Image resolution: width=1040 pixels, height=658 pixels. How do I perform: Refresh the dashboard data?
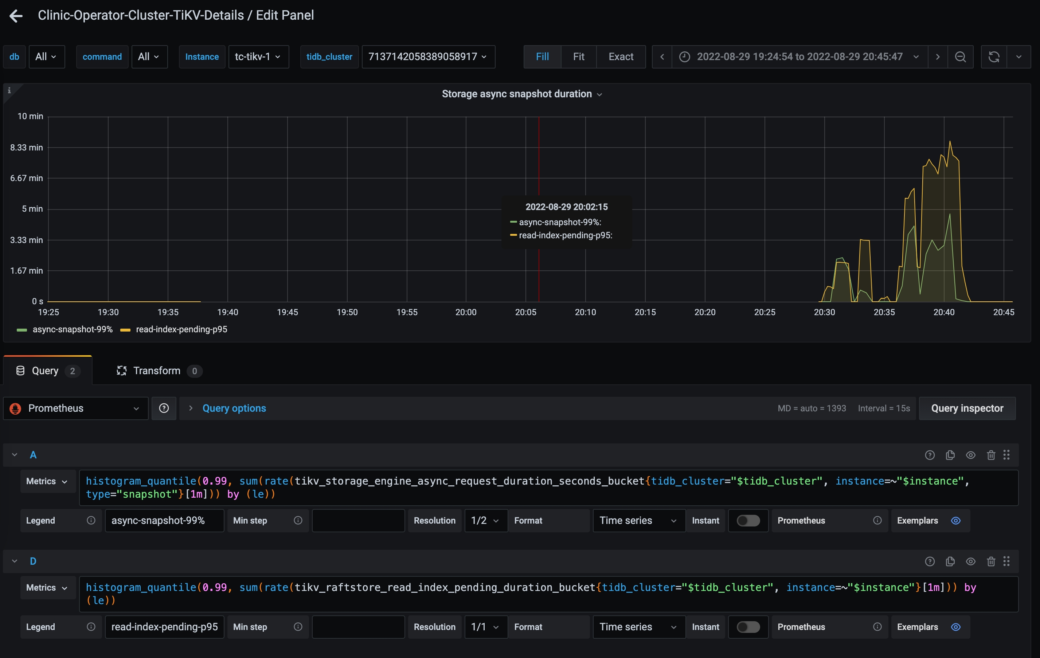[x=994, y=56]
